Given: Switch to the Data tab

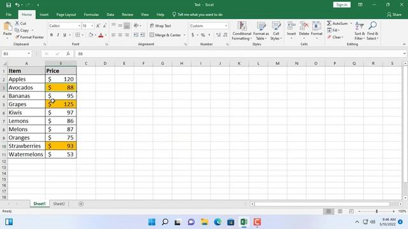Looking at the screenshot, I should pos(110,15).
